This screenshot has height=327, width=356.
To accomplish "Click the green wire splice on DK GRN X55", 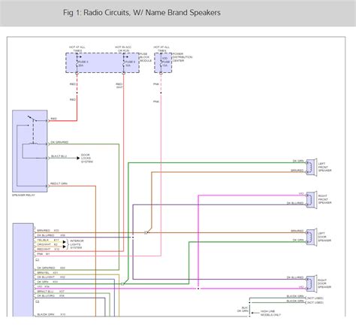I will coord(122,284).
